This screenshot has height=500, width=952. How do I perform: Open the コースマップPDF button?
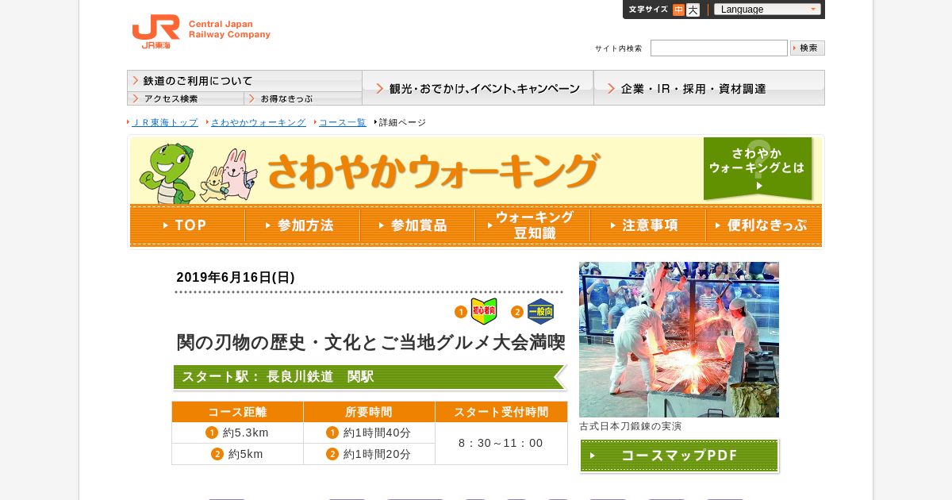coord(679,456)
